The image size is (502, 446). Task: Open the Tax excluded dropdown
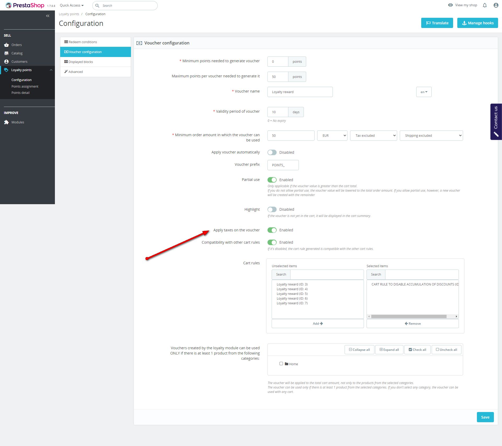click(x=373, y=136)
